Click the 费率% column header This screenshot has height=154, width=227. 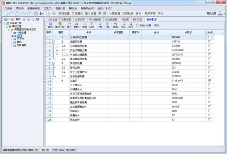pos(135,32)
